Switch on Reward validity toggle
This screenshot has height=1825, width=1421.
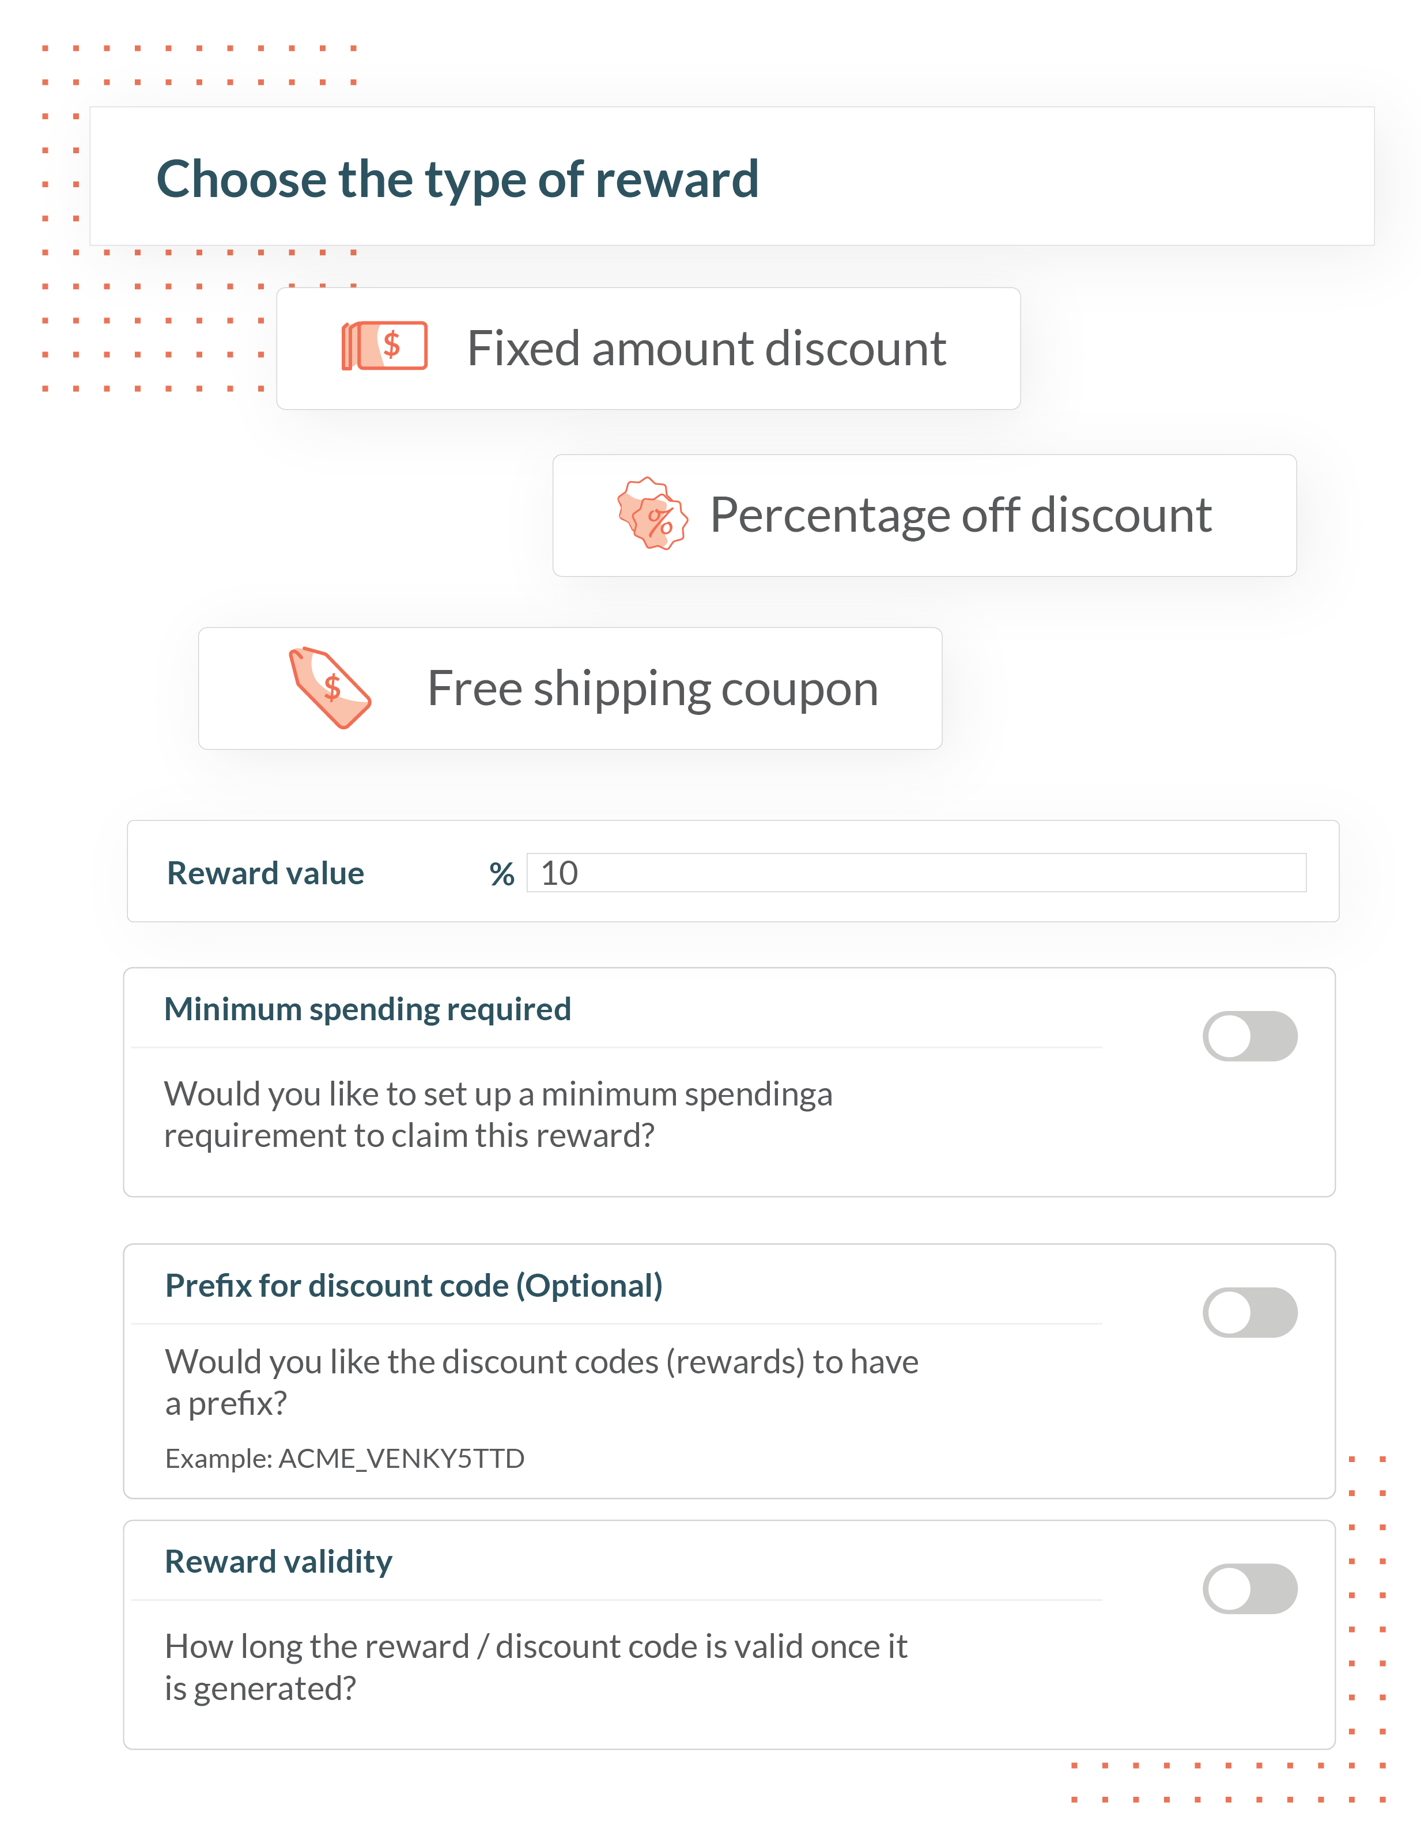pos(1250,1588)
